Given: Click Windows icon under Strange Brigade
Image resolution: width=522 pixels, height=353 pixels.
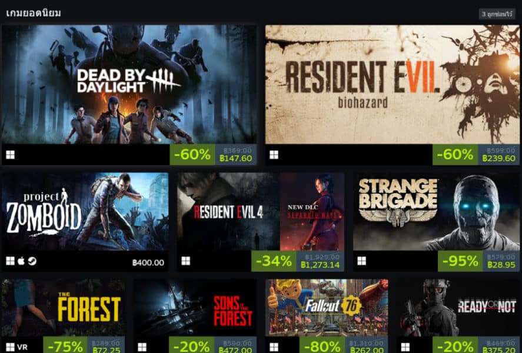Looking at the screenshot, I should pos(362,261).
